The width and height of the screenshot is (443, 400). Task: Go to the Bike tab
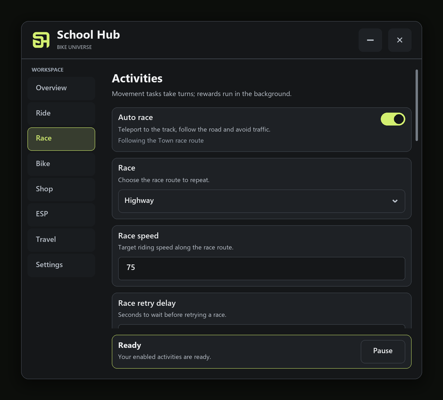click(x=61, y=164)
